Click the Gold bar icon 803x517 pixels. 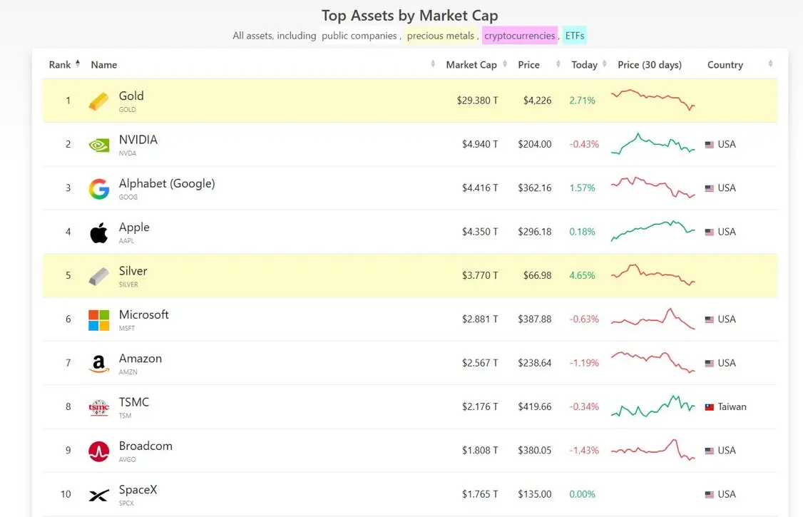(99, 101)
